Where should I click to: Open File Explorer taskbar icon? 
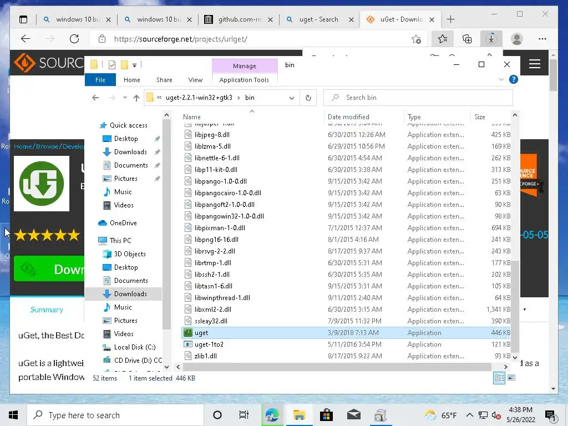[299, 415]
